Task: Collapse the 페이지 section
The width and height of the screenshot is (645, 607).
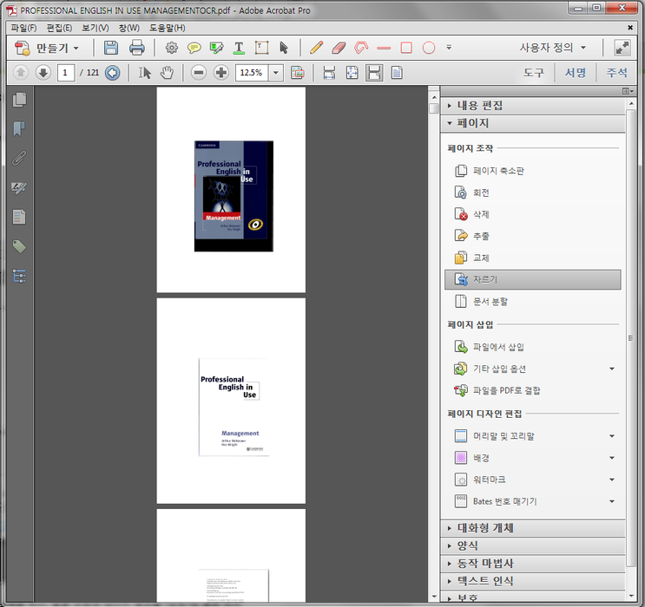Action: point(533,123)
